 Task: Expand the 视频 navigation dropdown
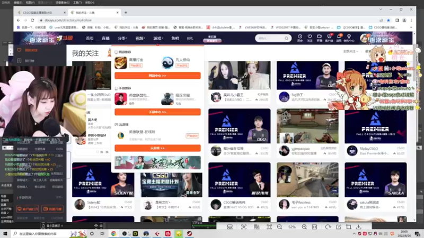coord(140,38)
